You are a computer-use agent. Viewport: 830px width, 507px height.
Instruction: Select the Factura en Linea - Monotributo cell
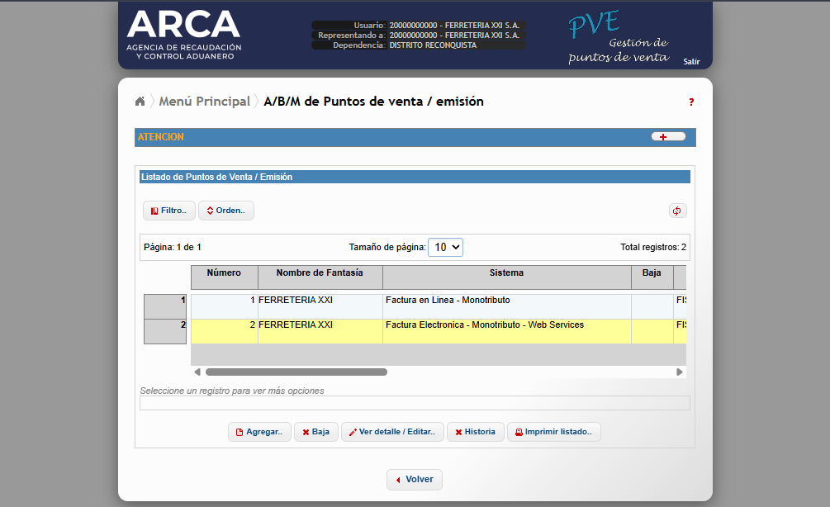click(506, 306)
